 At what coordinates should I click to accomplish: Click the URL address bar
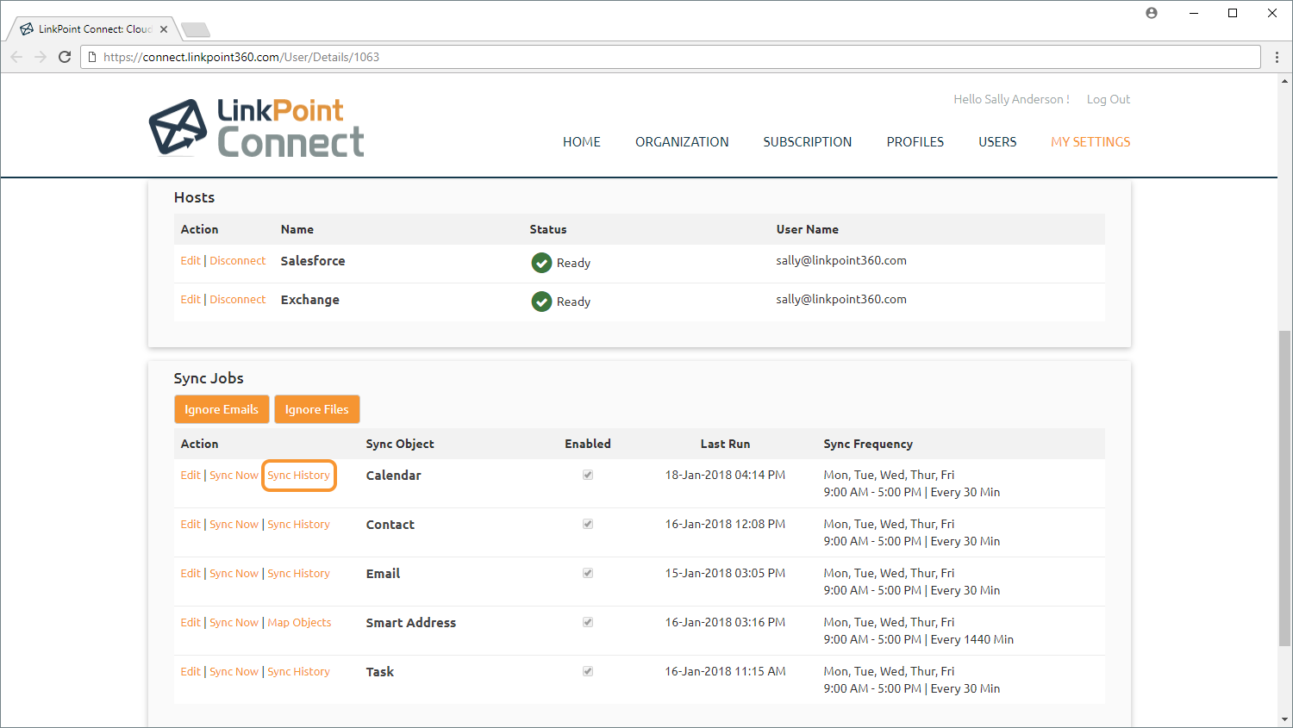point(672,57)
